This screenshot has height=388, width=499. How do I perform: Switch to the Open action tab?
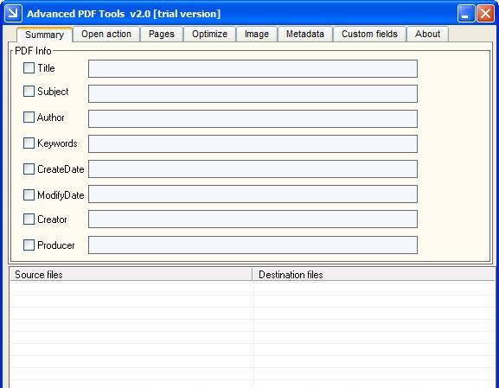[x=106, y=34]
